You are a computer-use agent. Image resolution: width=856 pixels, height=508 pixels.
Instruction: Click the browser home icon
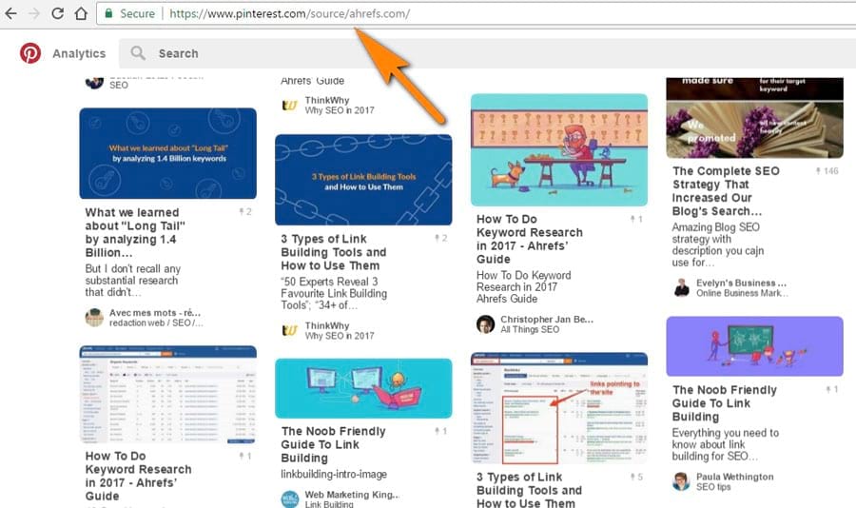[81, 14]
